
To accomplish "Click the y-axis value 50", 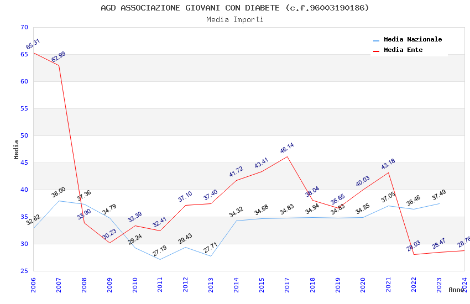I will click(x=24, y=135).
